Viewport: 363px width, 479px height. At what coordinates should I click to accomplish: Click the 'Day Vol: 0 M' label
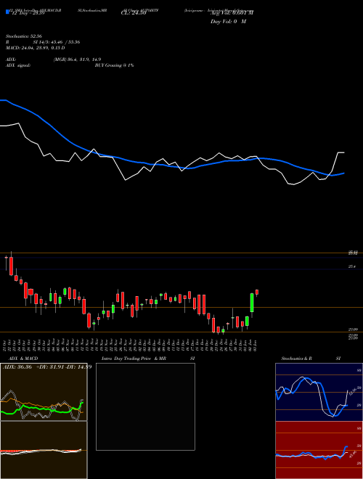coord(228,21)
